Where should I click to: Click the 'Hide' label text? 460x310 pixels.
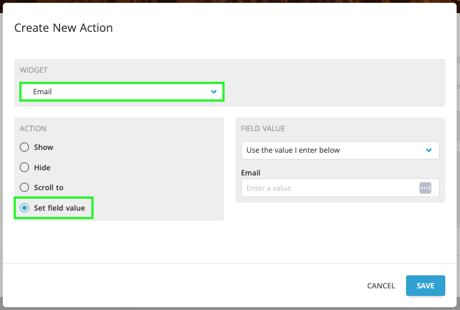tap(42, 167)
